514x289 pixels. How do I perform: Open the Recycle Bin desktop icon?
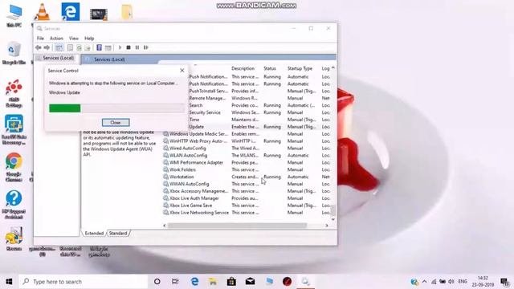click(x=14, y=53)
